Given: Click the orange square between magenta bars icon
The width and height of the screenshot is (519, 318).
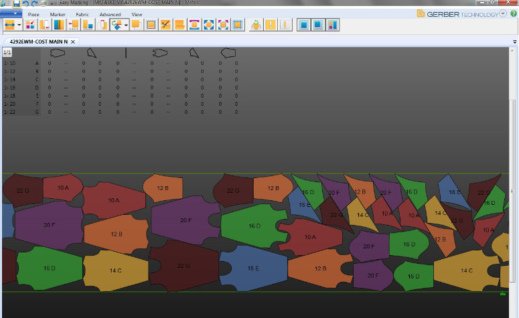Looking at the screenshot, I should (x=194, y=25).
